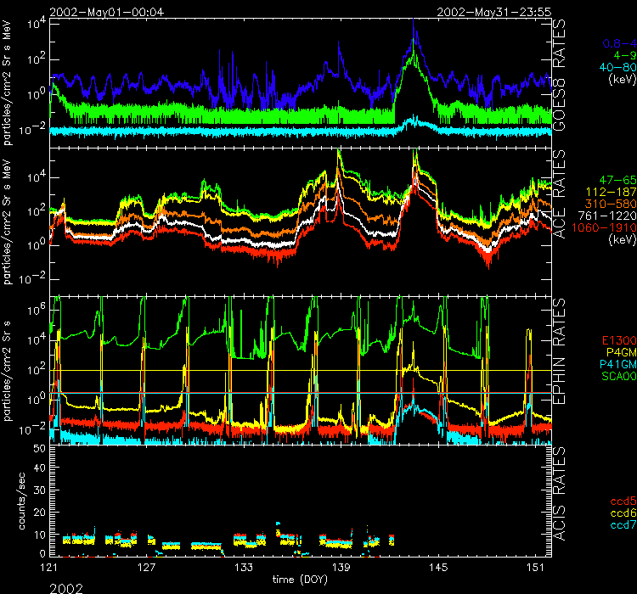Image resolution: width=637 pixels, height=594 pixels.
Task: Select the cyan P41GM EPHIN legend label
Action: click(x=613, y=365)
